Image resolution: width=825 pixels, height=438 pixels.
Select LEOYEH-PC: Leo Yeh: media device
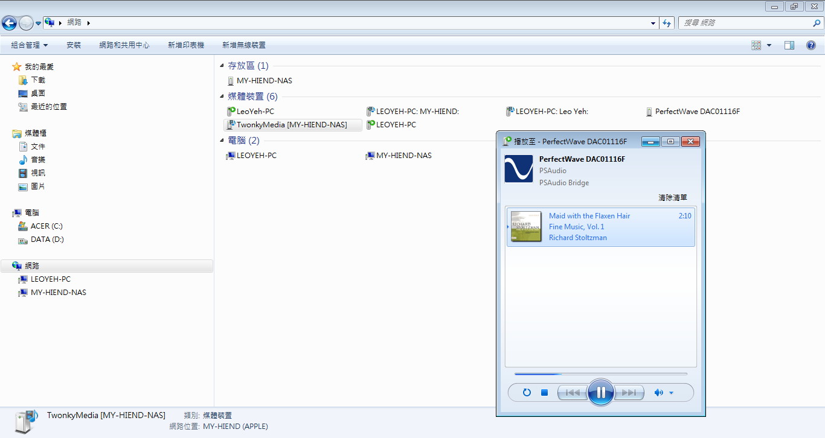(x=547, y=112)
